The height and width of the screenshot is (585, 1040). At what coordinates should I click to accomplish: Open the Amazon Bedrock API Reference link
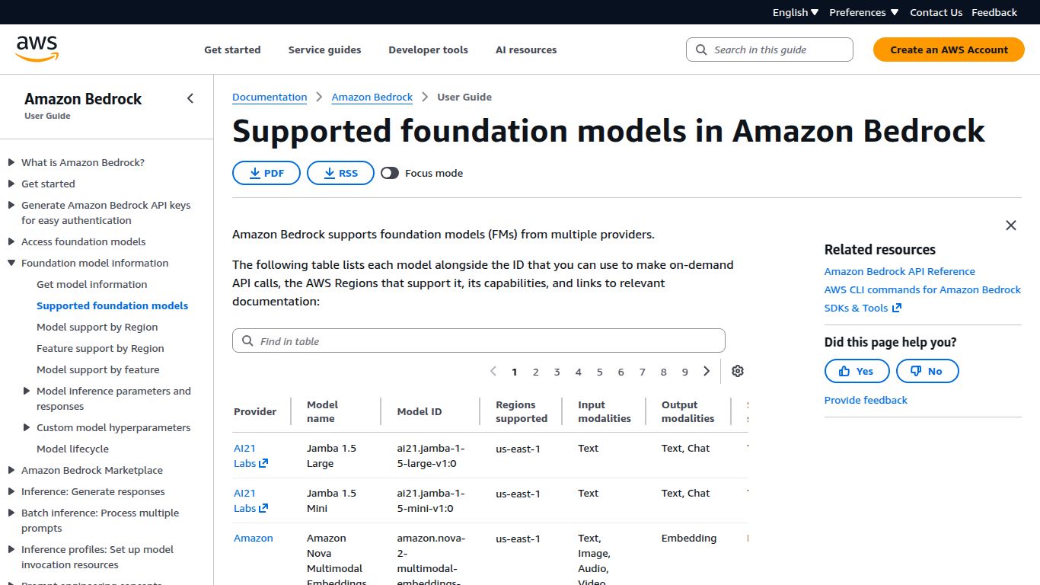click(x=899, y=271)
